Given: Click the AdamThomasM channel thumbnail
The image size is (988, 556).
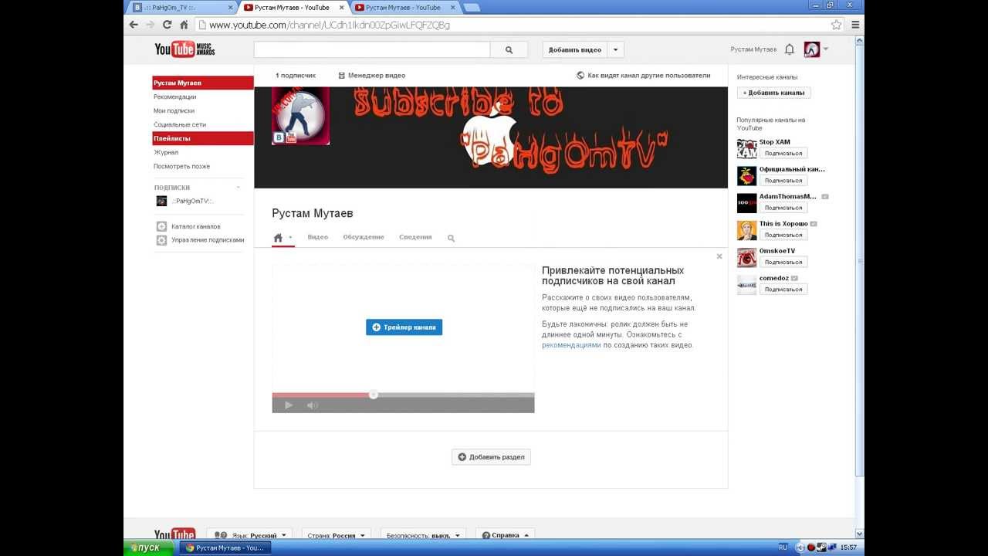Looking at the screenshot, I should click(x=746, y=203).
